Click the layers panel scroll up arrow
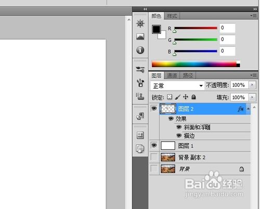 [x=254, y=107]
